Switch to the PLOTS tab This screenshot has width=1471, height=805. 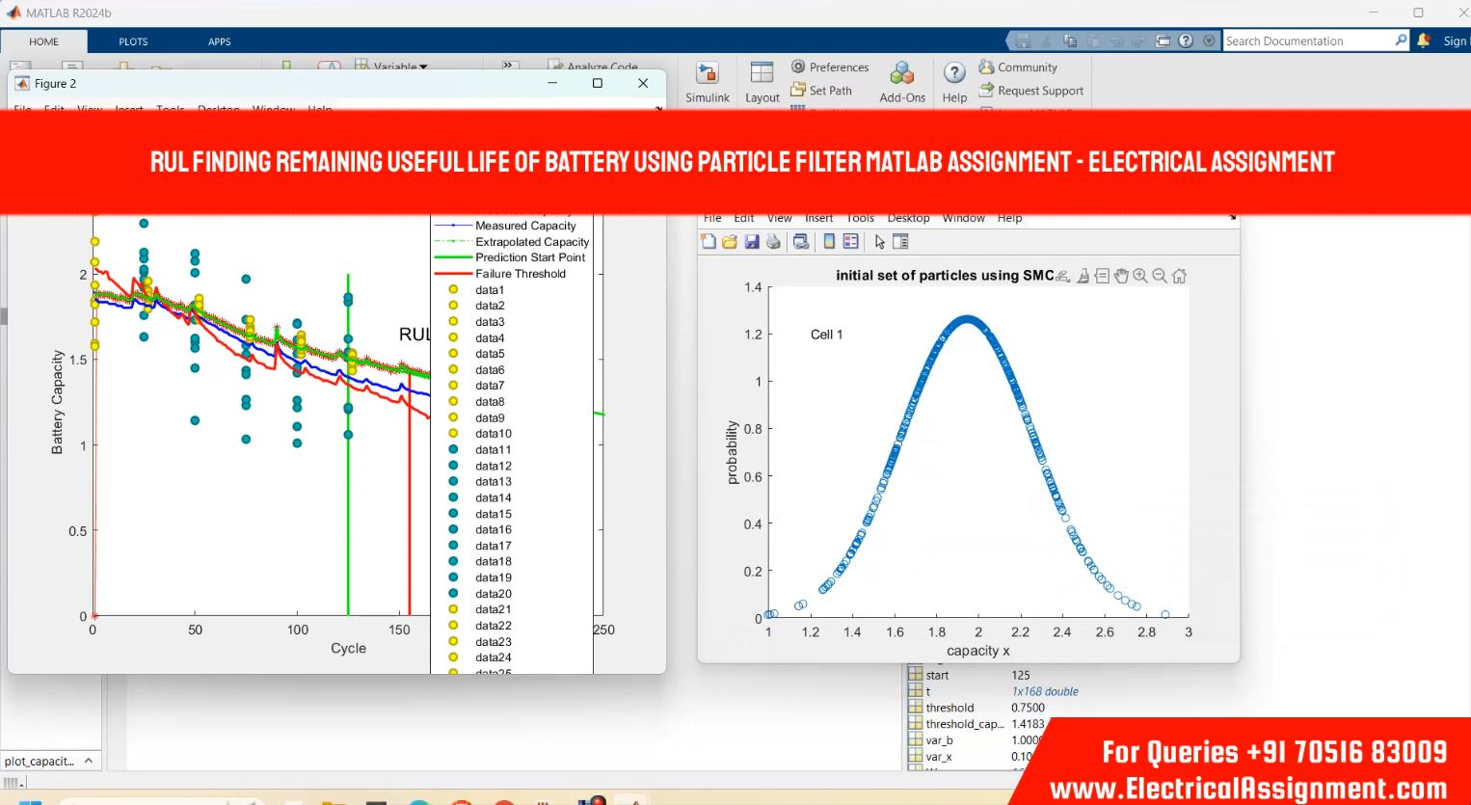click(133, 41)
